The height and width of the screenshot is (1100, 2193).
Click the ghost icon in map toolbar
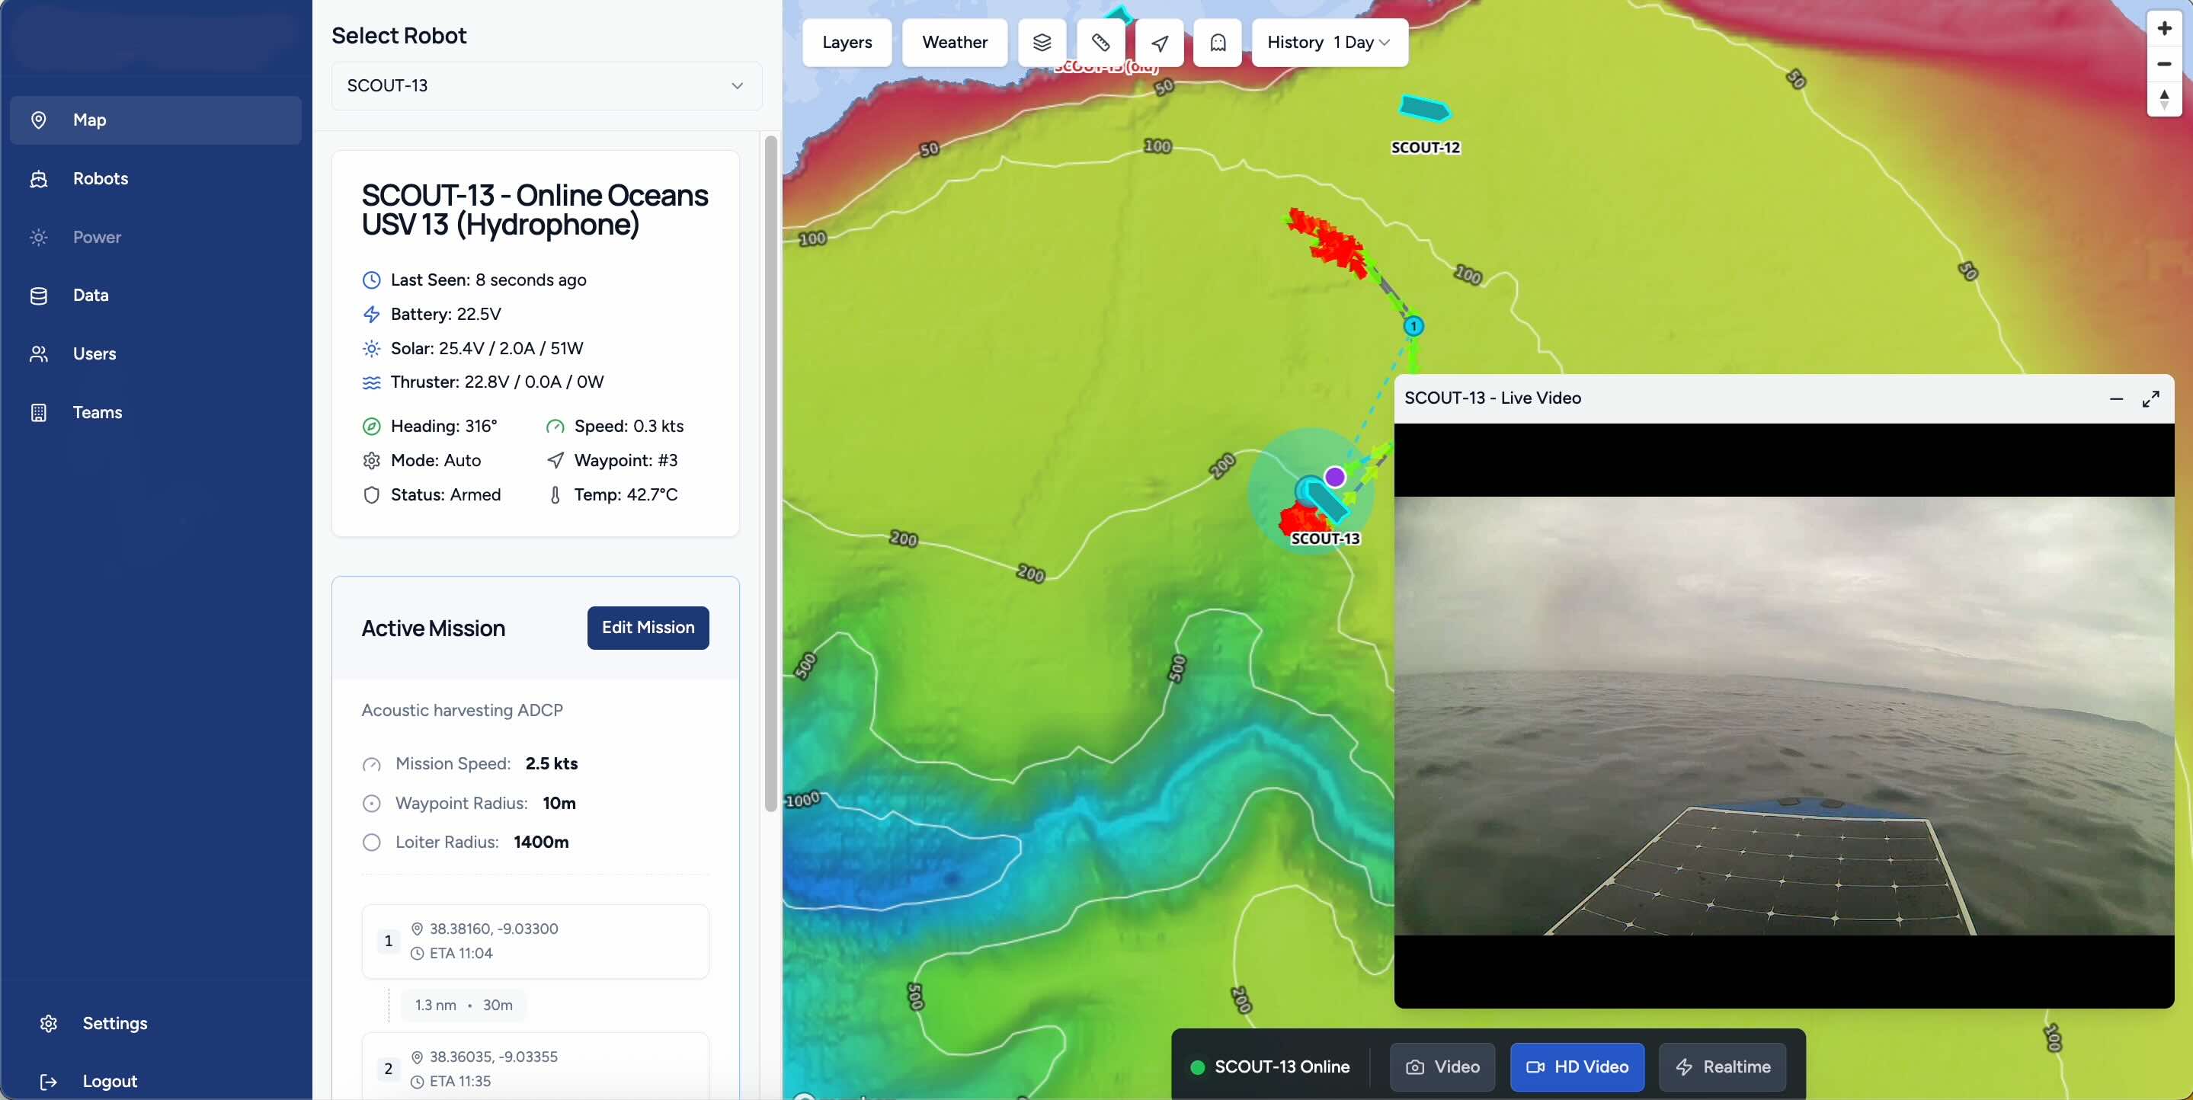click(1218, 43)
